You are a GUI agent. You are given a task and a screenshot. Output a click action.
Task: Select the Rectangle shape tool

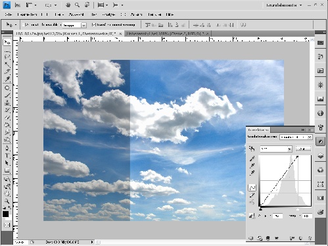(7, 170)
